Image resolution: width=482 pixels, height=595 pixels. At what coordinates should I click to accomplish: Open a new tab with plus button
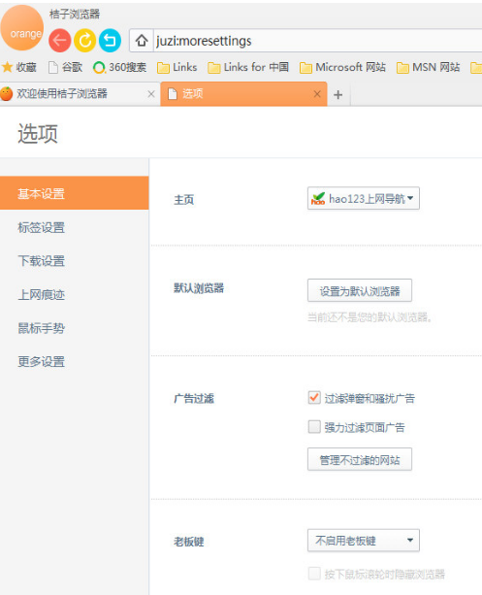click(x=337, y=94)
